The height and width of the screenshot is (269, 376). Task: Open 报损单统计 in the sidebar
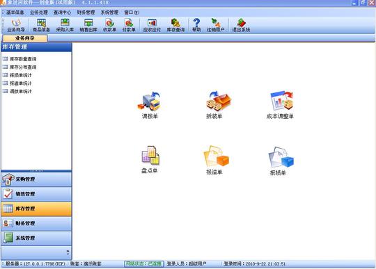(x=20, y=75)
